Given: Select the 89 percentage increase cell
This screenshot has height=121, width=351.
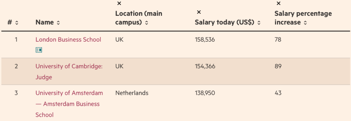Looking at the screenshot, I should click(278, 66).
